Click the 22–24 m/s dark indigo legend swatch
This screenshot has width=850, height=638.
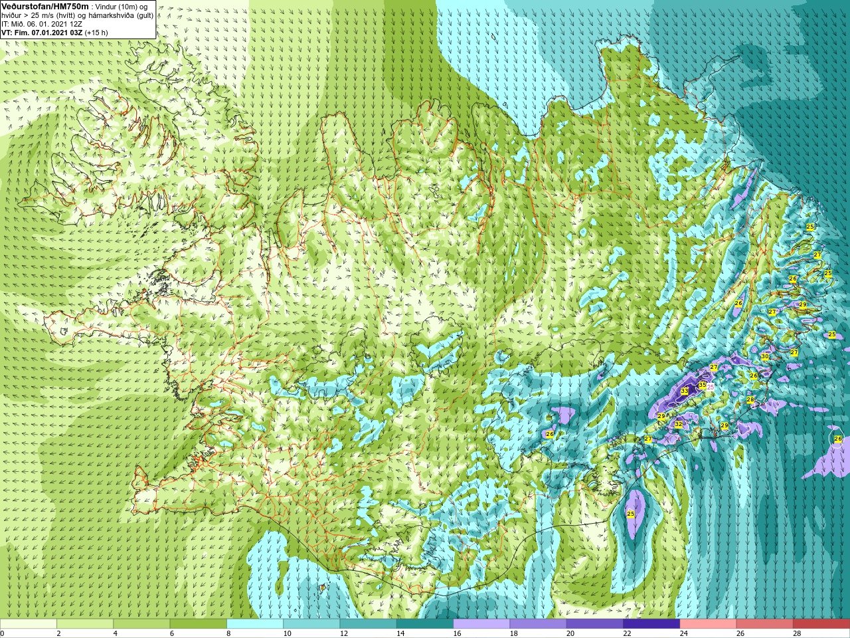pos(651,624)
